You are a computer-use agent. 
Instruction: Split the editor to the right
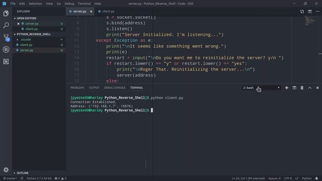[310, 12]
